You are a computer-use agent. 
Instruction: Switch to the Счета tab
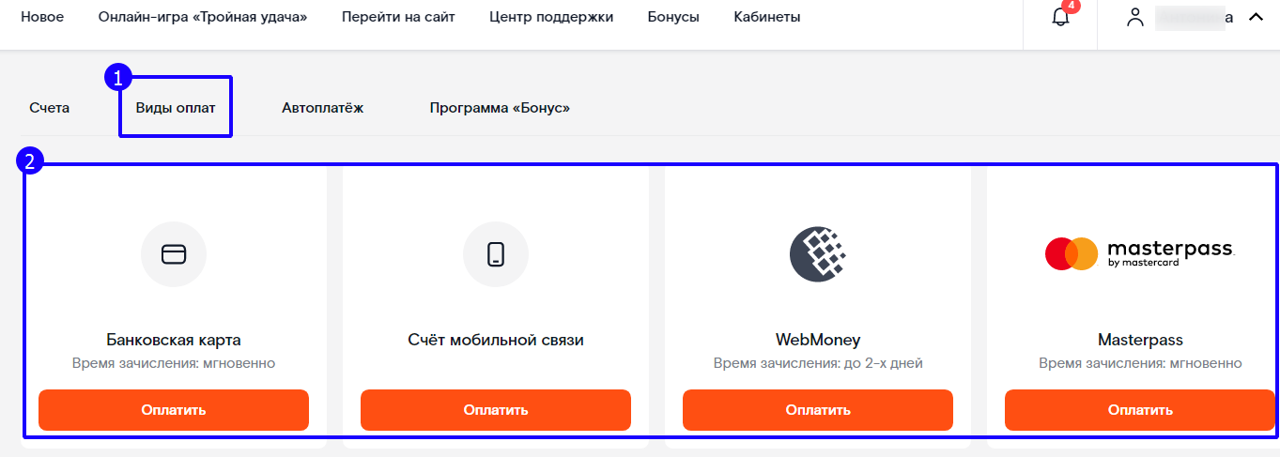point(50,108)
